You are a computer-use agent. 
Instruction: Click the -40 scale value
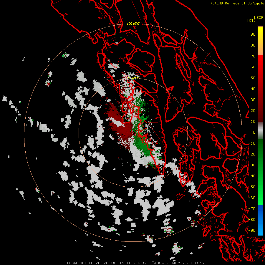252,176
